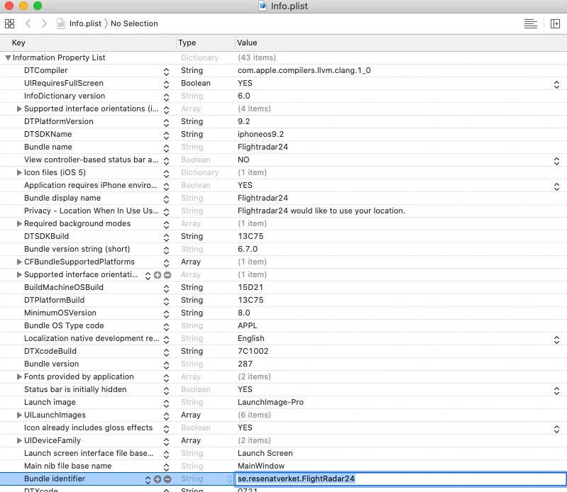Expand the Supported interface orientations (i... row
The height and width of the screenshot is (492, 567).
coord(20,108)
